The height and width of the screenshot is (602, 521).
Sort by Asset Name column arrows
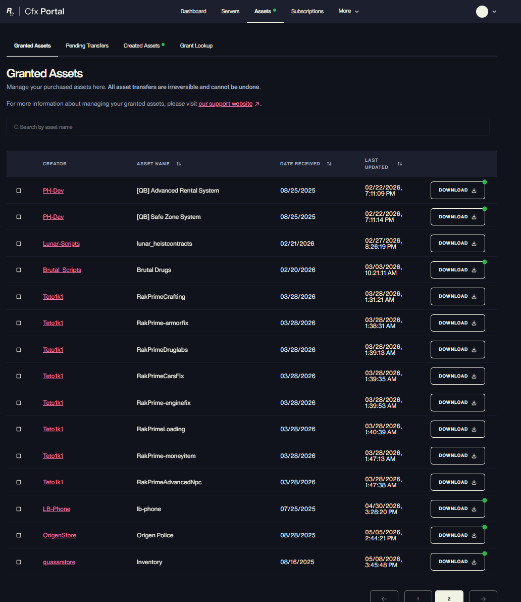click(179, 164)
